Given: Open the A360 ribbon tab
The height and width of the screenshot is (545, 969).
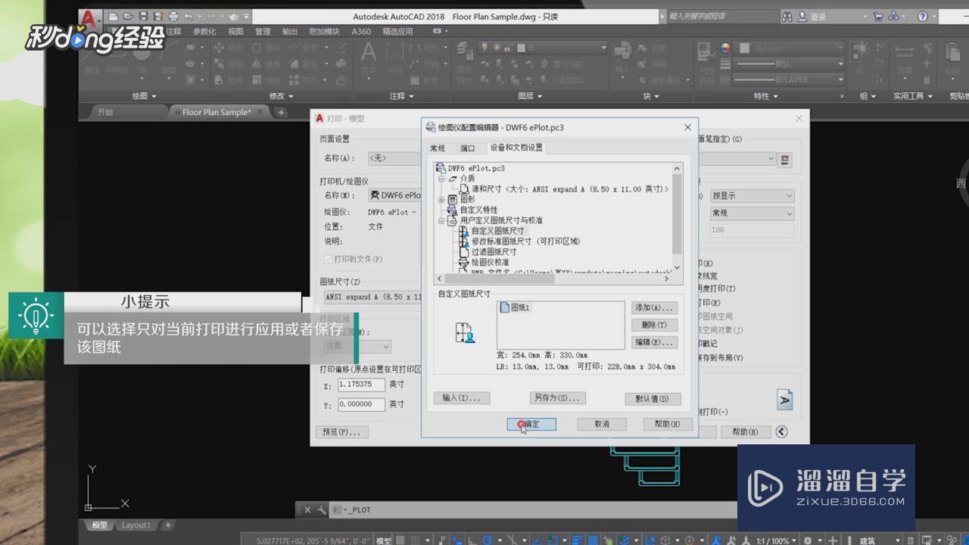Looking at the screenshot, I should pyautogui.click(x=361, y=32).
